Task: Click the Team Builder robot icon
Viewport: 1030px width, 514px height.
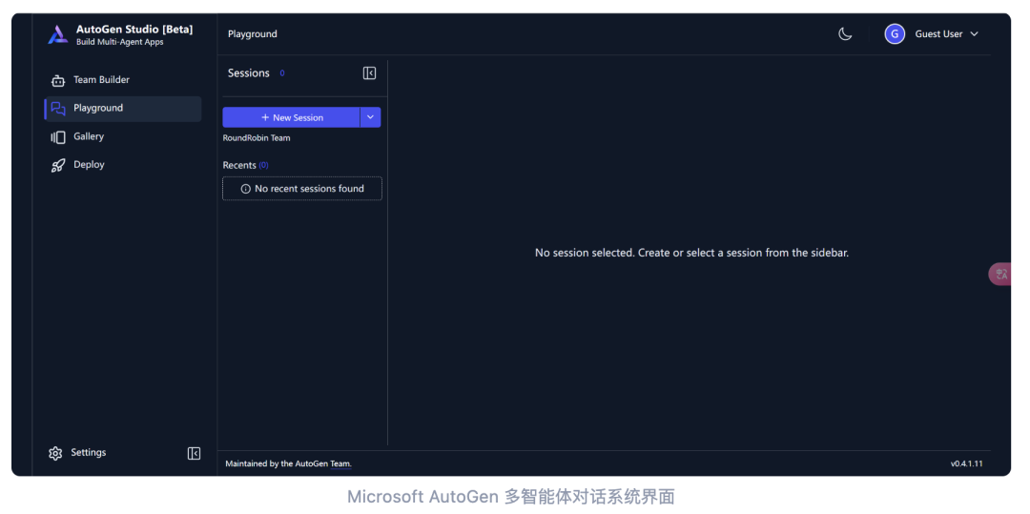Action: (x=58, y=81)
